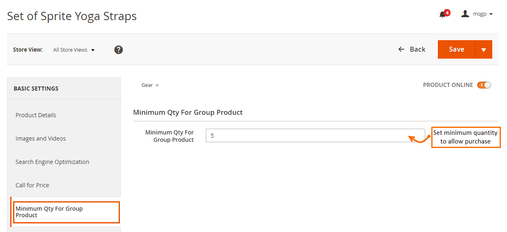Open the Product Details tab
This screenshot has height=232, width=507.
[x=36, y=115]
